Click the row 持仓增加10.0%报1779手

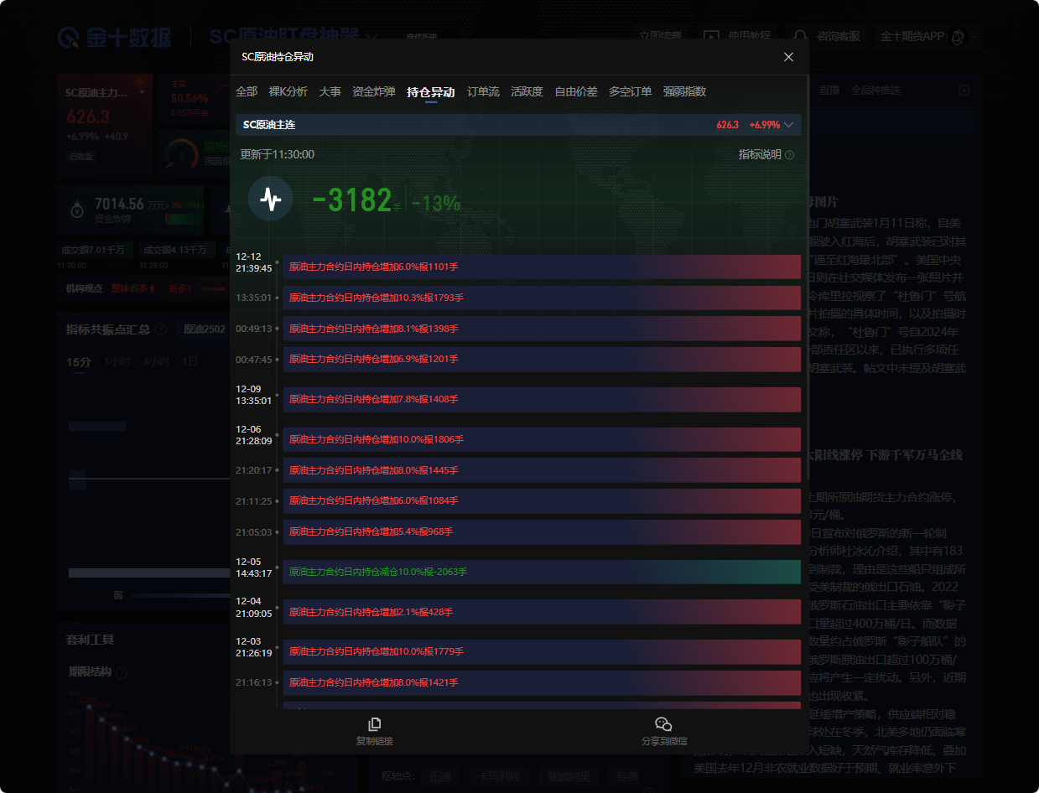tap(542, 651)
